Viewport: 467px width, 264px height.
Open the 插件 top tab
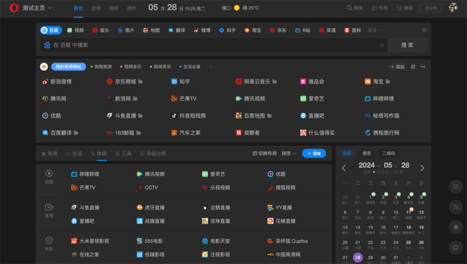[131, 8]
